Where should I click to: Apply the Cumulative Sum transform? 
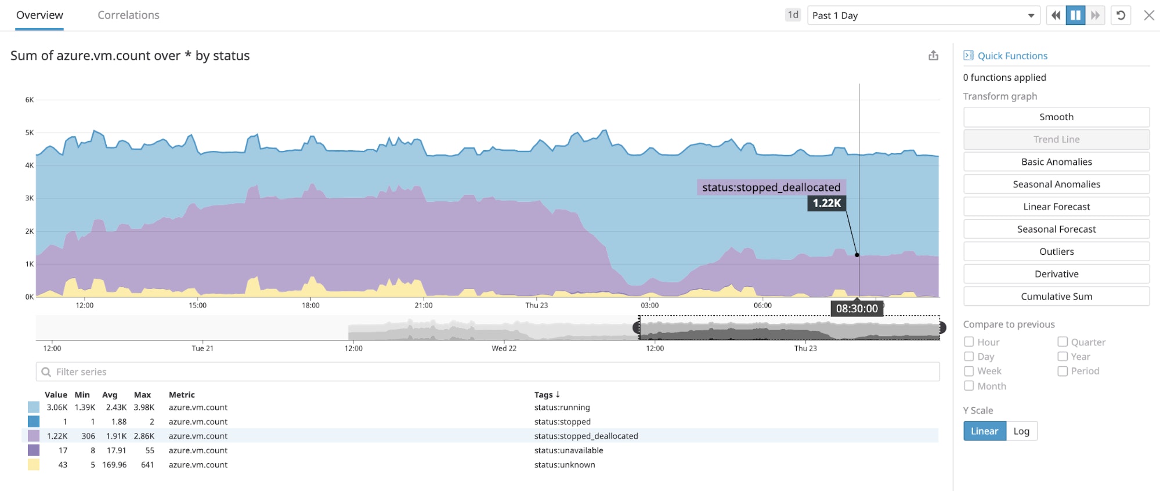(x=1056, y=297)
